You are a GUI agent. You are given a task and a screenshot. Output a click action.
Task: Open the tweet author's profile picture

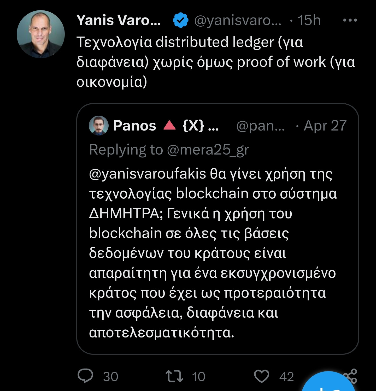tap(41, 34)
